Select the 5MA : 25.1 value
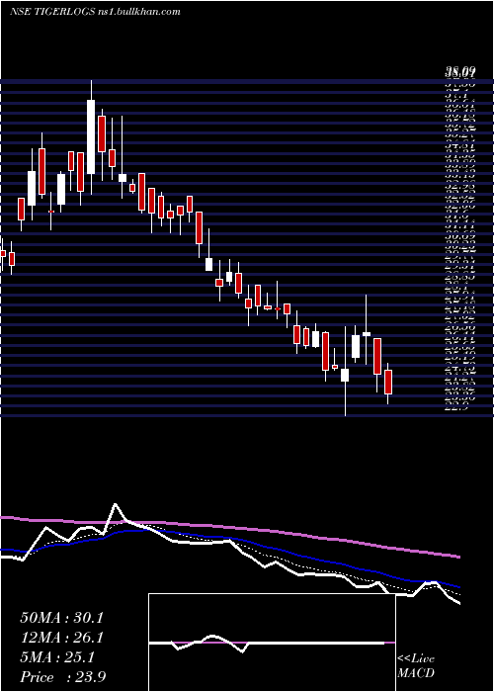This screenshot has width=494, height=692. (x=57, y=657)
